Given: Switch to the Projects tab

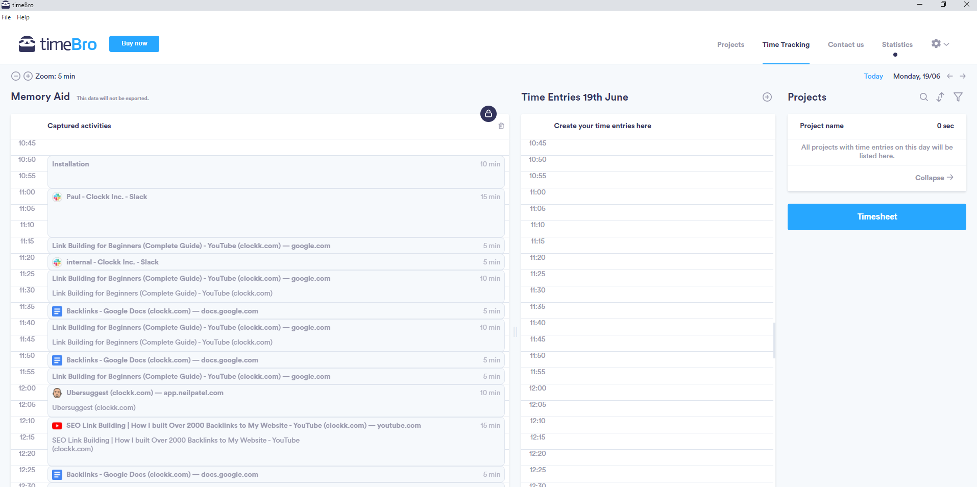Looking at the screenshot, I should click(x=730, y=44).
